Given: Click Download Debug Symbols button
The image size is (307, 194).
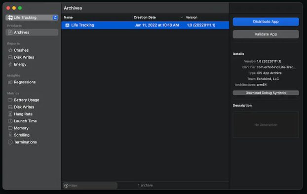Looking at the screenshot, I should [266, 93].
